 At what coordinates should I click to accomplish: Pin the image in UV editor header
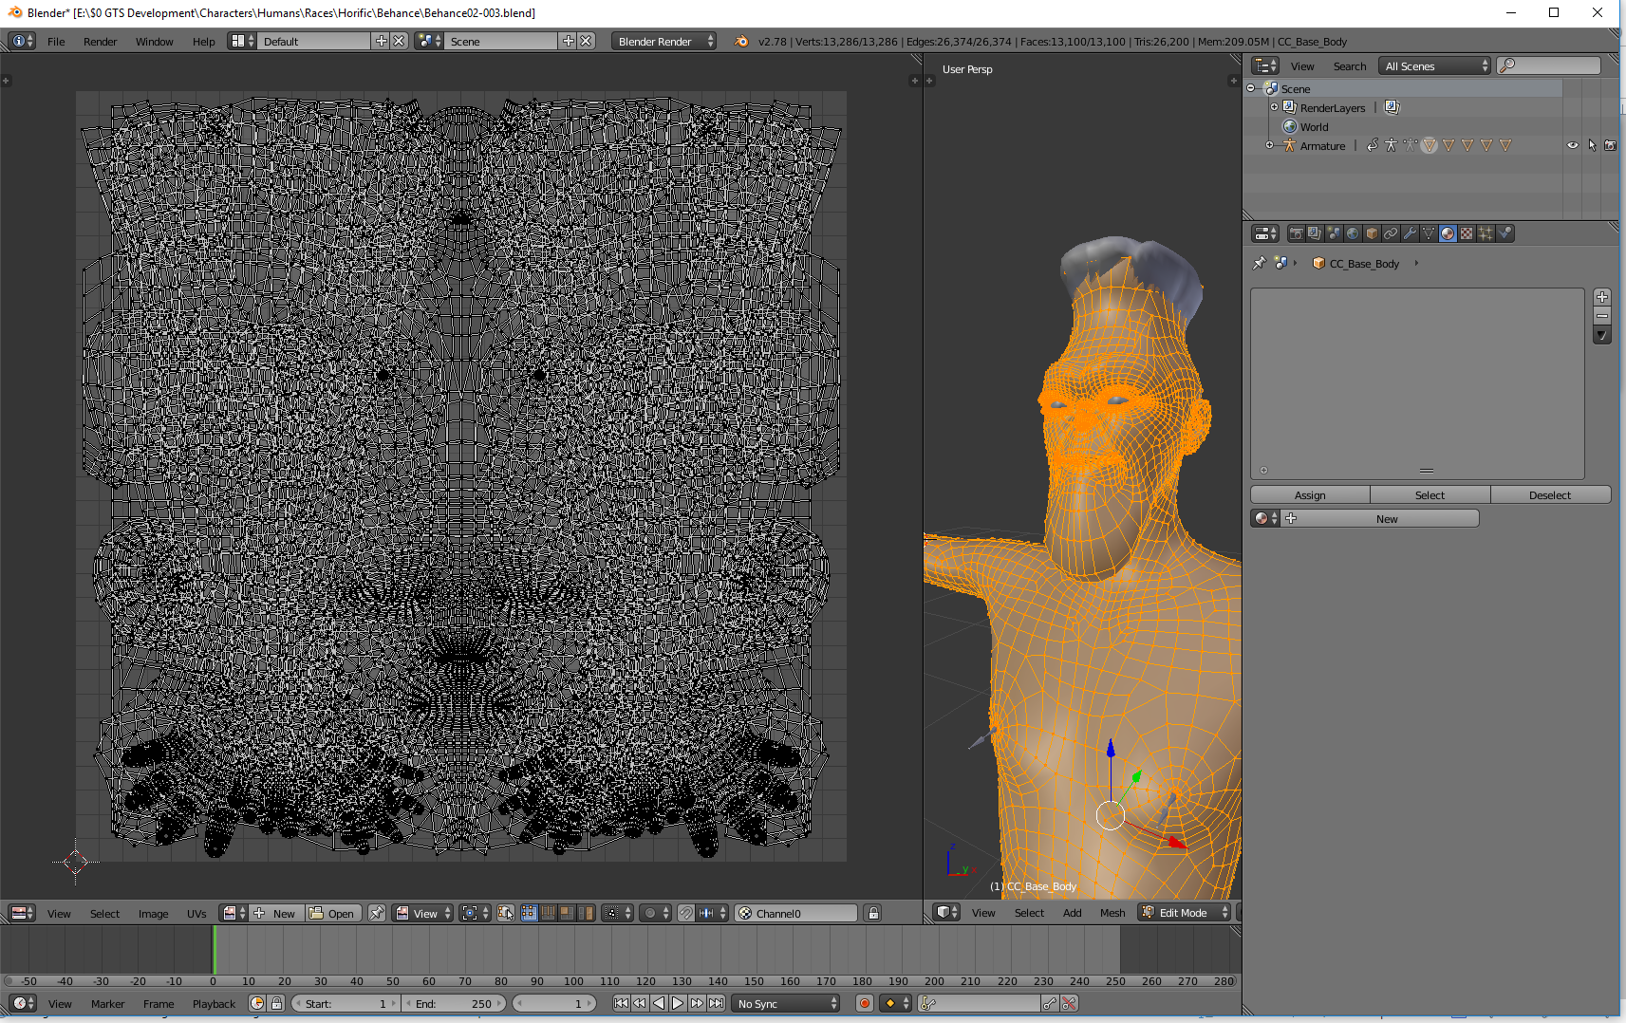(x=377, y=913)
